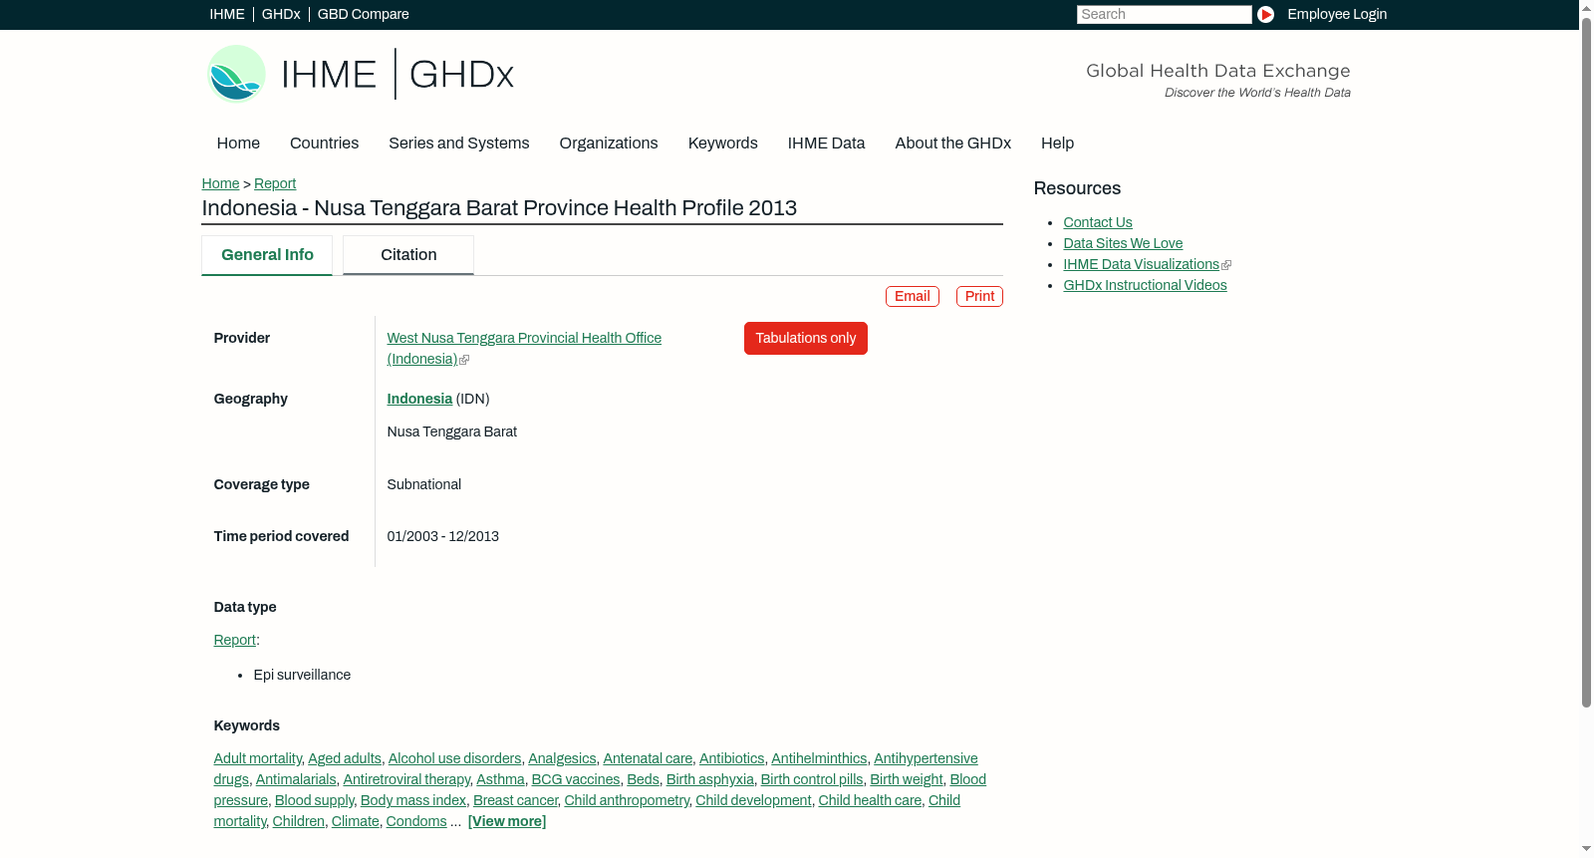This screenshot has height=858, width=1594.
Task: Open Keywords menu item
Action: pyautogui.click(x=723, y=143)
